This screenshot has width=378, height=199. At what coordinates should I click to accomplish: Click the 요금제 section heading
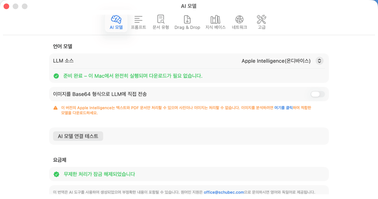click(60, 160)
